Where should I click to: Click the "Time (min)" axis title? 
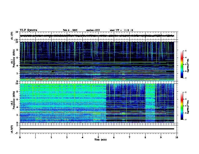point(101,140)
